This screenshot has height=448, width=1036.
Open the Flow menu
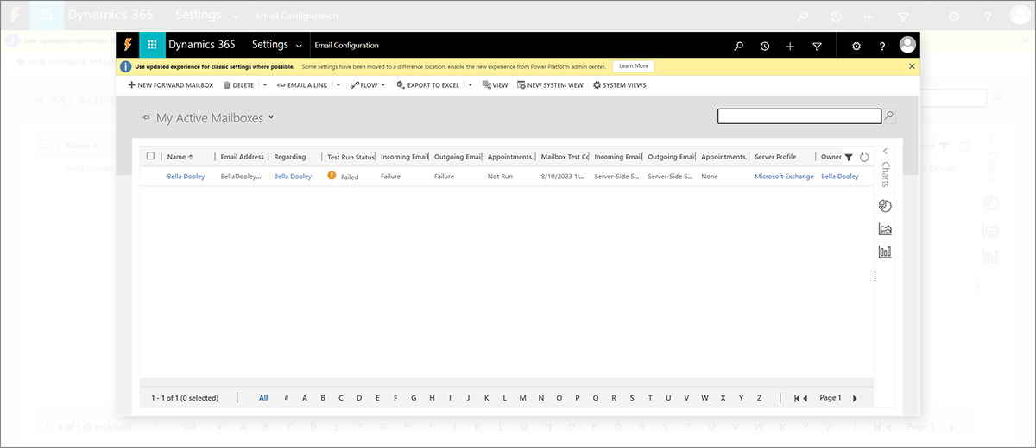pyautogui.click(x=367, y=85)
